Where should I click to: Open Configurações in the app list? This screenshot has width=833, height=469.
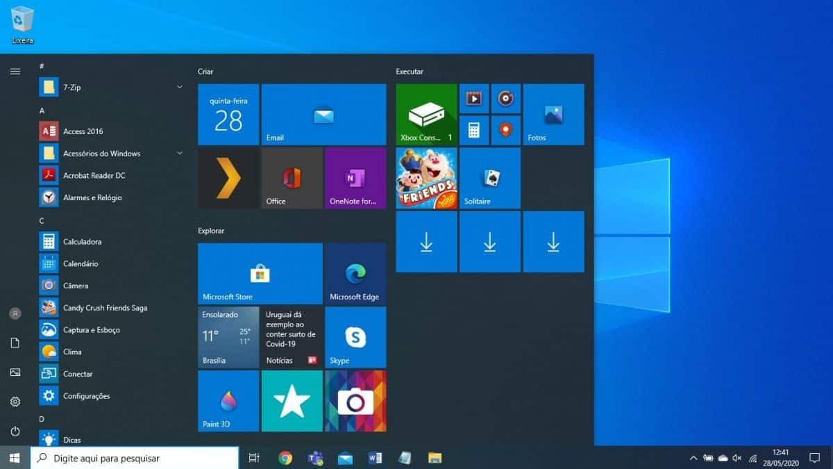pyautogui.click(x=112, y=396)
